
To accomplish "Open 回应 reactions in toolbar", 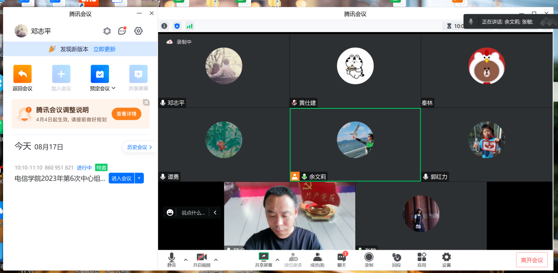I will (396, 259).
